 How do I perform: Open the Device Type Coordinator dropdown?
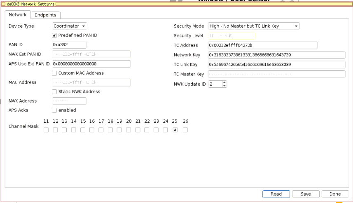[69, 26]
